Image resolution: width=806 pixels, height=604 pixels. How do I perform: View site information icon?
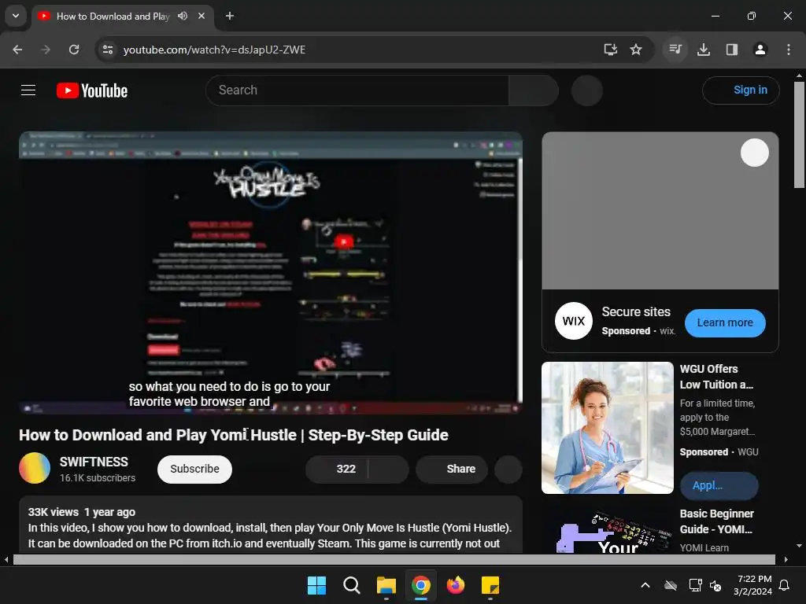[x=108, y=50]
